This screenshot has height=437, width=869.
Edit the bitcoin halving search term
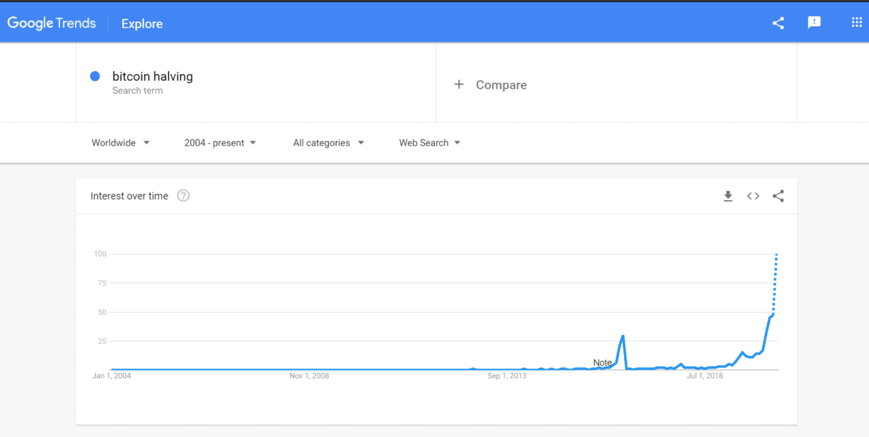tap(153, 76)
